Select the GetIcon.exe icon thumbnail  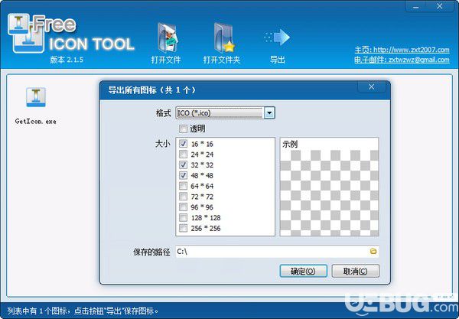[x=36, y=97]
